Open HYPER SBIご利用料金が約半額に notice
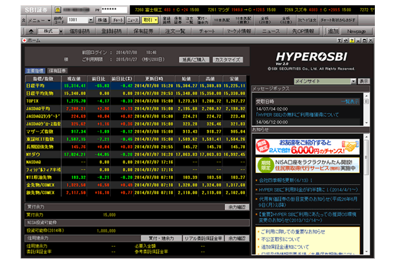Viewport: 396px width, 264px height. (x=308, y=189)
